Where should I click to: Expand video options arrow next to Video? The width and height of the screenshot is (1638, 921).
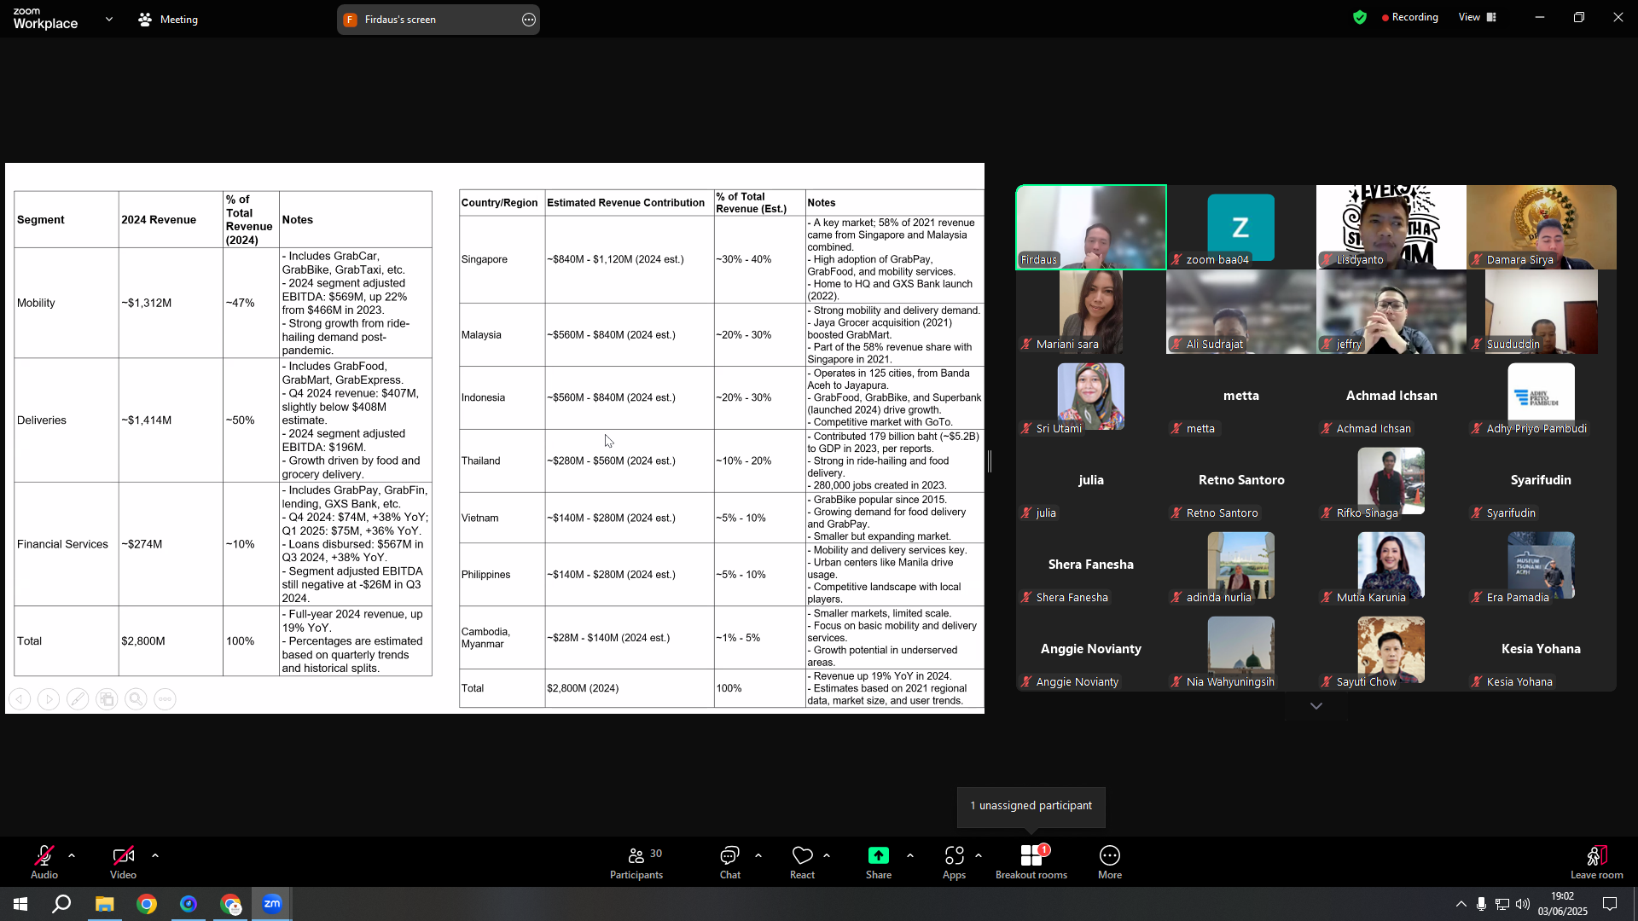click(x=155, y=855)
